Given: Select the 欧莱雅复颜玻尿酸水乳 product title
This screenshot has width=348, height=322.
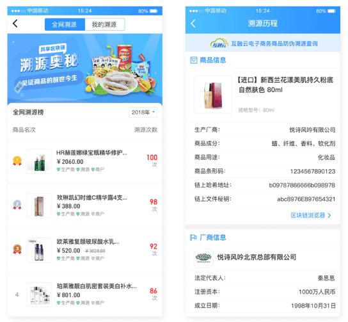Looking at the screenshot, I should 88,241.
